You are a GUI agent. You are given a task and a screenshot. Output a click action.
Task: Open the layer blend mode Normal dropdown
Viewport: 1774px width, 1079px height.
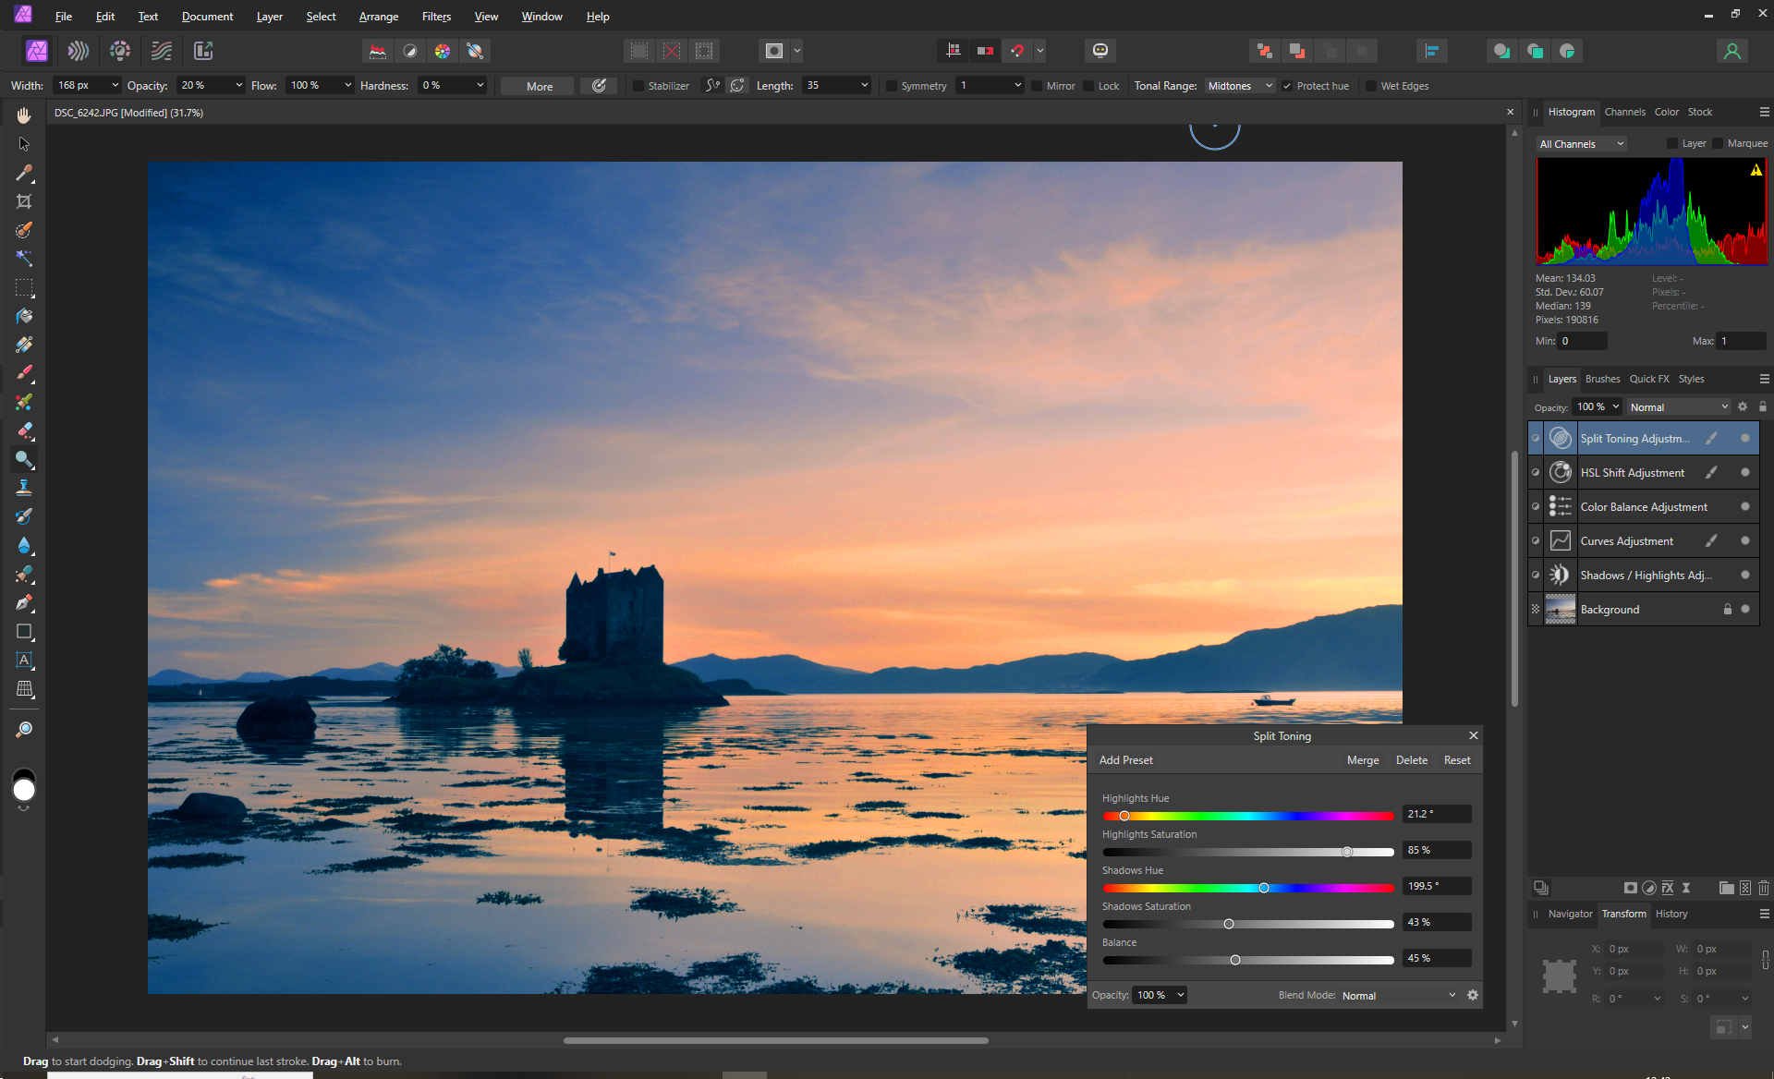tap(1679, 406)
